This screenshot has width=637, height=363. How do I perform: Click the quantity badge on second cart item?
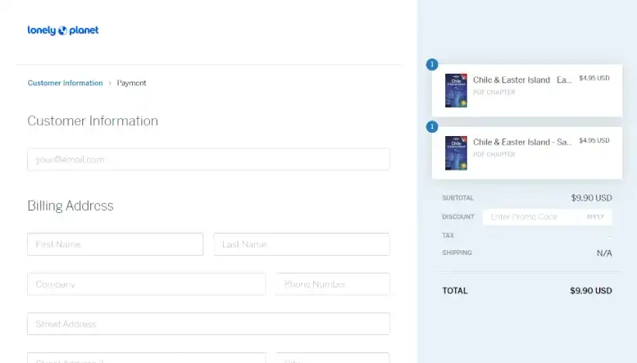[432, 127]
